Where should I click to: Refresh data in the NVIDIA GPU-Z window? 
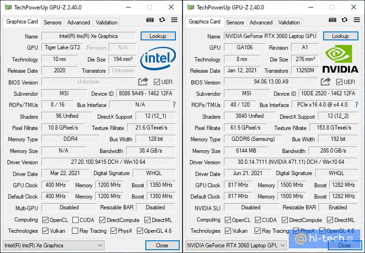point(344,20)
